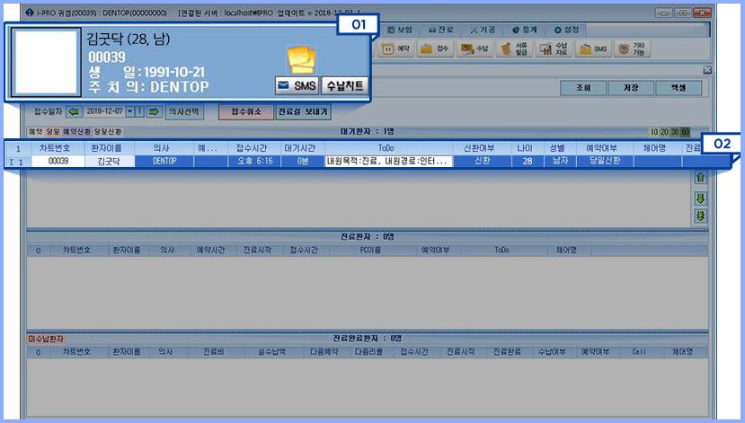
Task: Open the 예약 (reservation) toolbar button
Action: coord(395,48)
